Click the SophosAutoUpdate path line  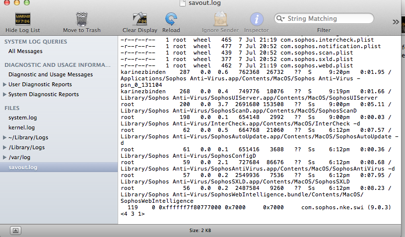(259, 136)
